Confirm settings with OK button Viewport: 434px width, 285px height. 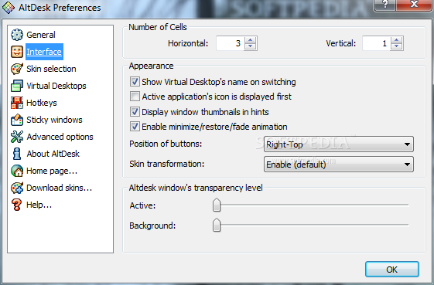[392, 270]
